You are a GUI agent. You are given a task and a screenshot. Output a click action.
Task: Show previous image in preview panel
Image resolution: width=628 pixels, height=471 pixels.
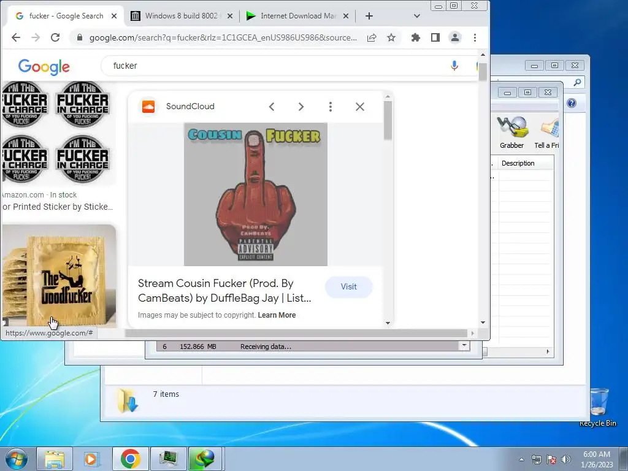click(x=272, y=107)
